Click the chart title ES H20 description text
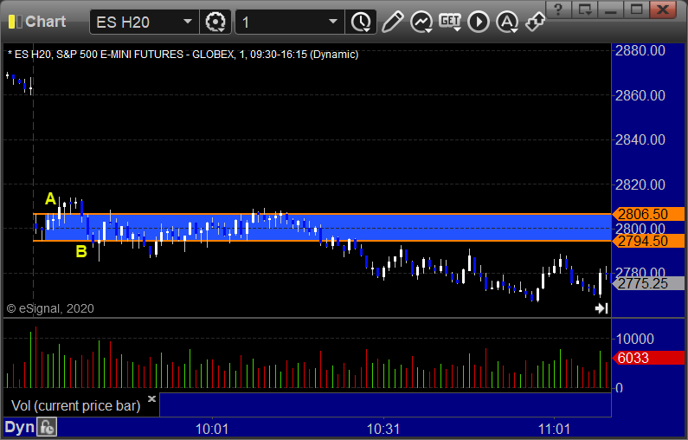688x440 pixels. pyautogui.click(x=183, y=55)
